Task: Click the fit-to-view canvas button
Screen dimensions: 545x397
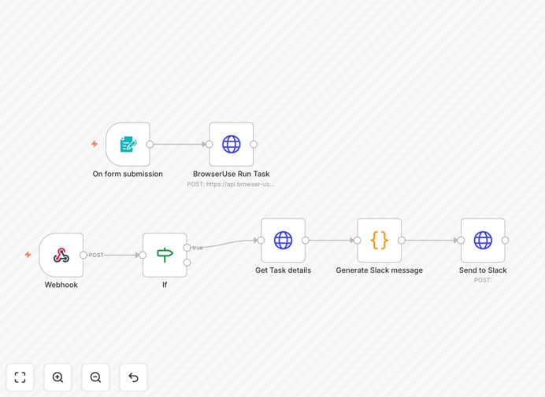Action: (20, 377)
